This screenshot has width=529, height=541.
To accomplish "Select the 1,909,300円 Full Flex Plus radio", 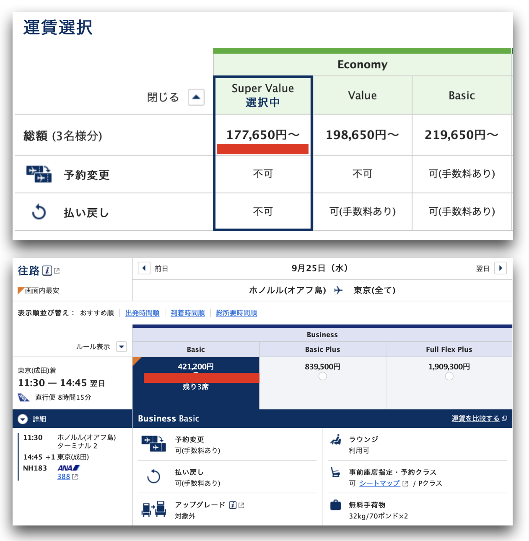I will 449,376.
